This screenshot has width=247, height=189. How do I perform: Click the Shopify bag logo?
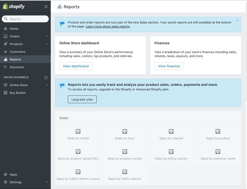click(5, 6)
